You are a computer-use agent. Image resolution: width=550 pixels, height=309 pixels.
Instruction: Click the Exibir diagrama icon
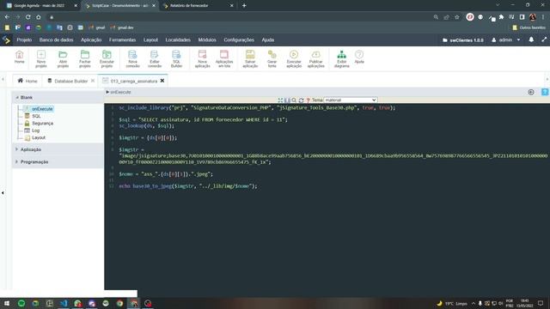pyautogui.click(x=342, y=58)
